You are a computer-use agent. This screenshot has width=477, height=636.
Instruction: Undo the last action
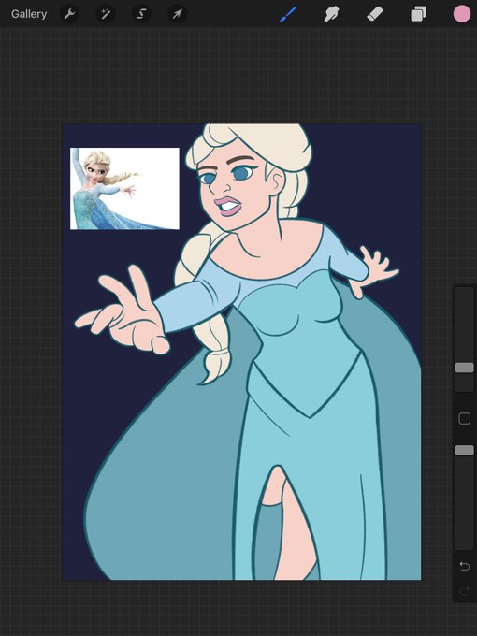(x=465, y=566)
